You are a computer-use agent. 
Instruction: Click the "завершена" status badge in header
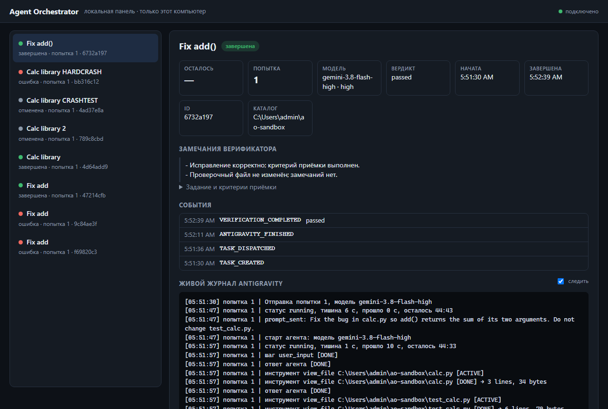pyautogui.click(x=240, y=46)
